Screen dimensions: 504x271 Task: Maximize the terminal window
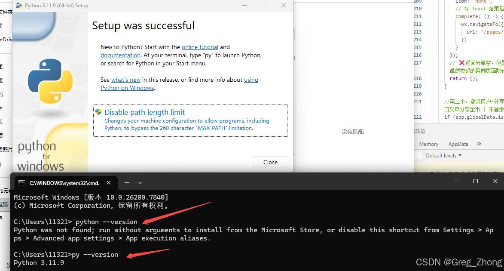pos(476,181)
